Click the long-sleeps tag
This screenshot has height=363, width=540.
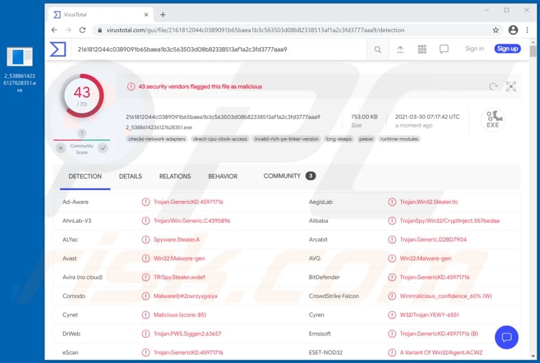point(339,139)
